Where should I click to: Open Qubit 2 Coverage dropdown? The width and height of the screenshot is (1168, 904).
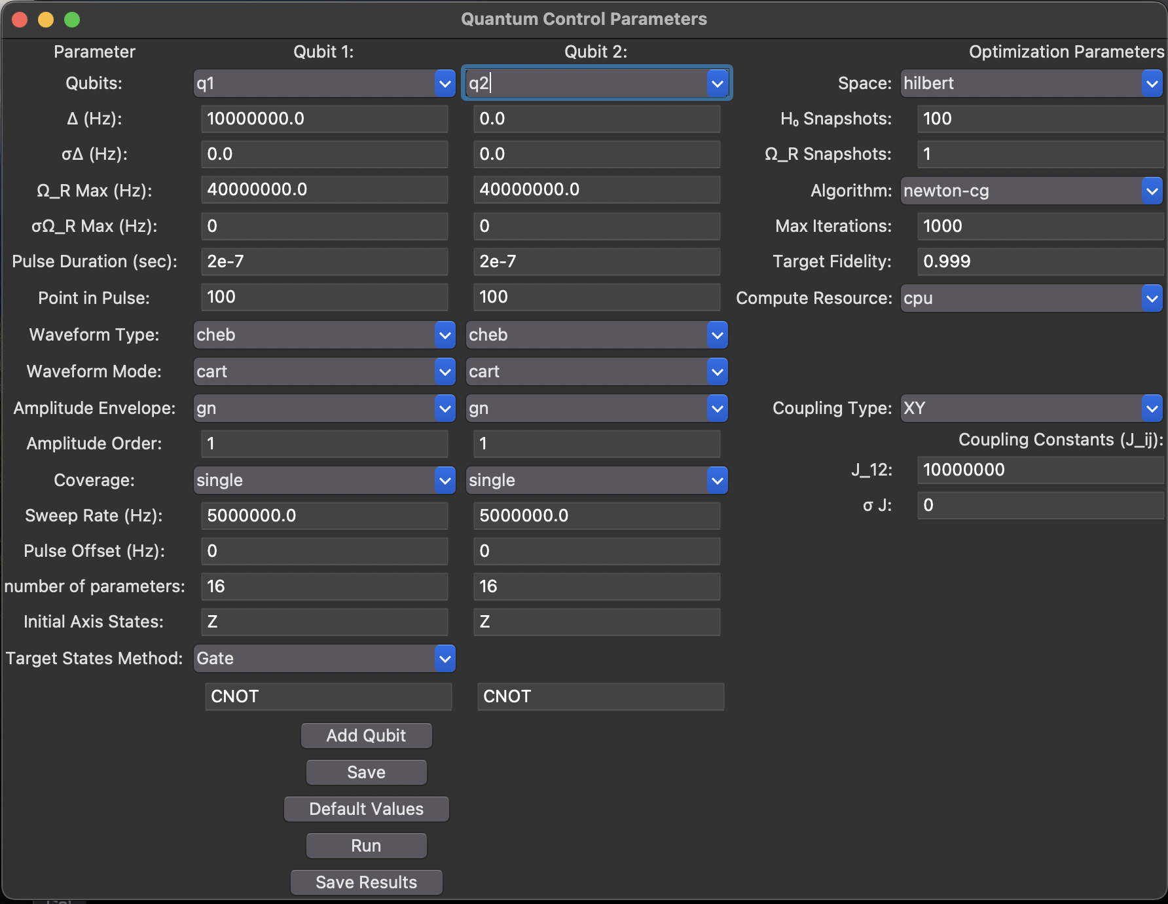[x=596, y=480]
